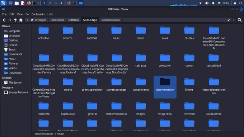Click the lock screen icon in the panel
The image size is (244, 137).
[235, 3]
